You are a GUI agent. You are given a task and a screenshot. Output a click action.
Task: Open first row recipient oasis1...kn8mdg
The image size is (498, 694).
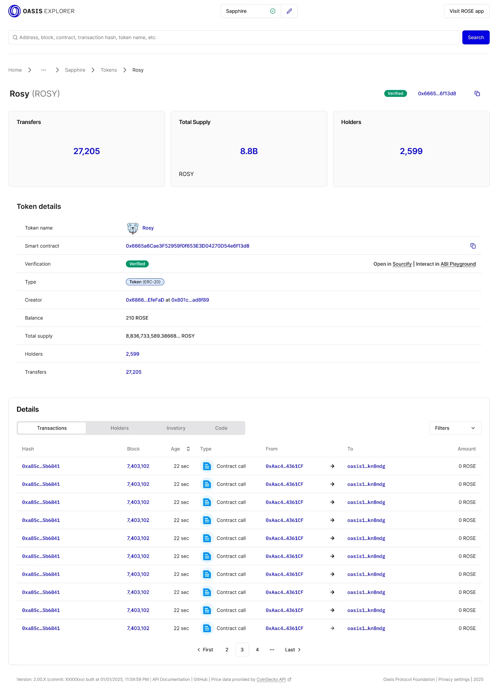point(366,466)
